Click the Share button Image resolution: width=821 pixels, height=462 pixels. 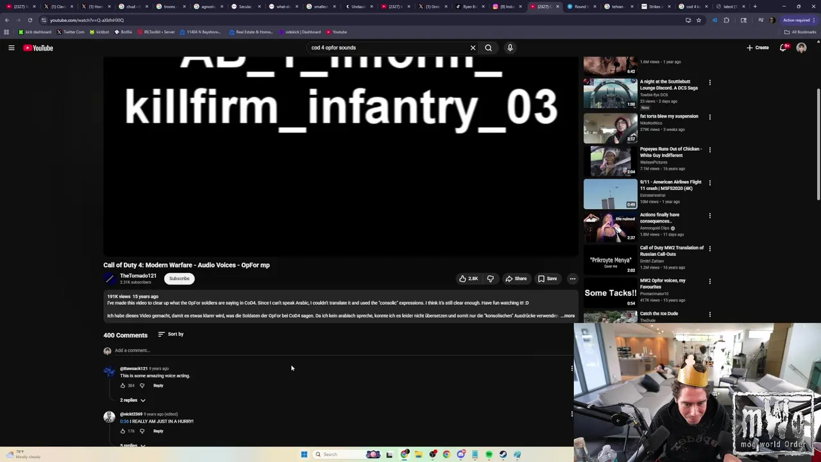click(516, 278)
